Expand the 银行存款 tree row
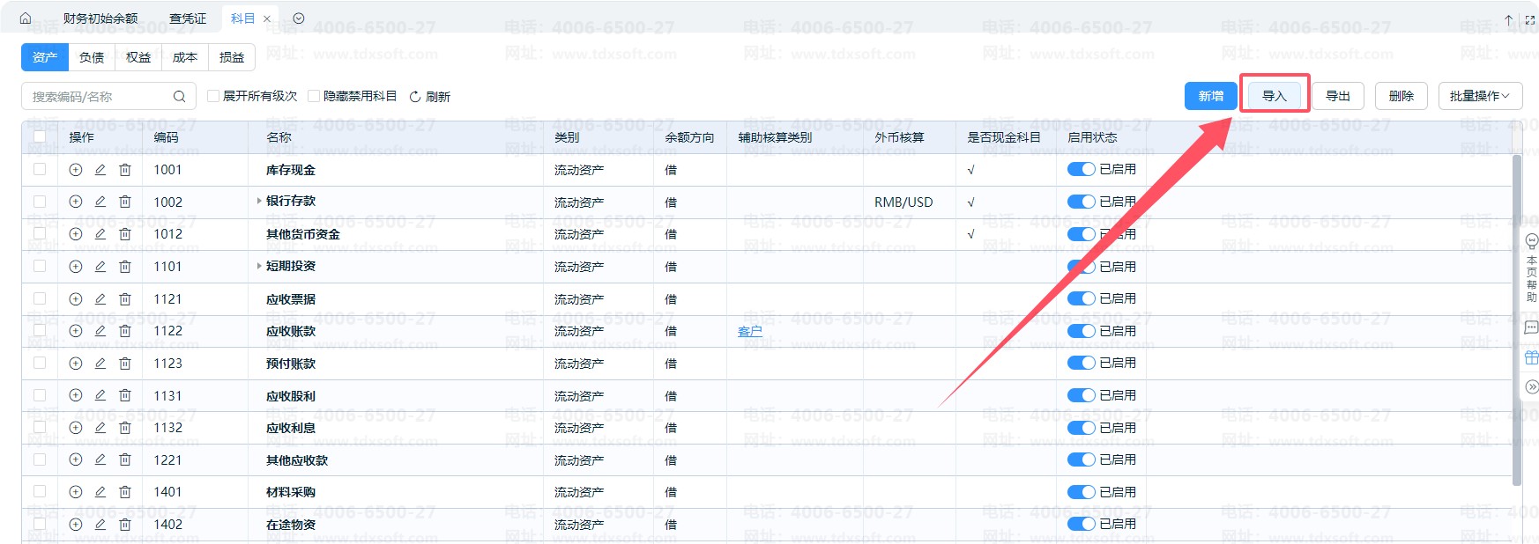Viewport: 1539px width, 544px height. (x=259, y=202)
